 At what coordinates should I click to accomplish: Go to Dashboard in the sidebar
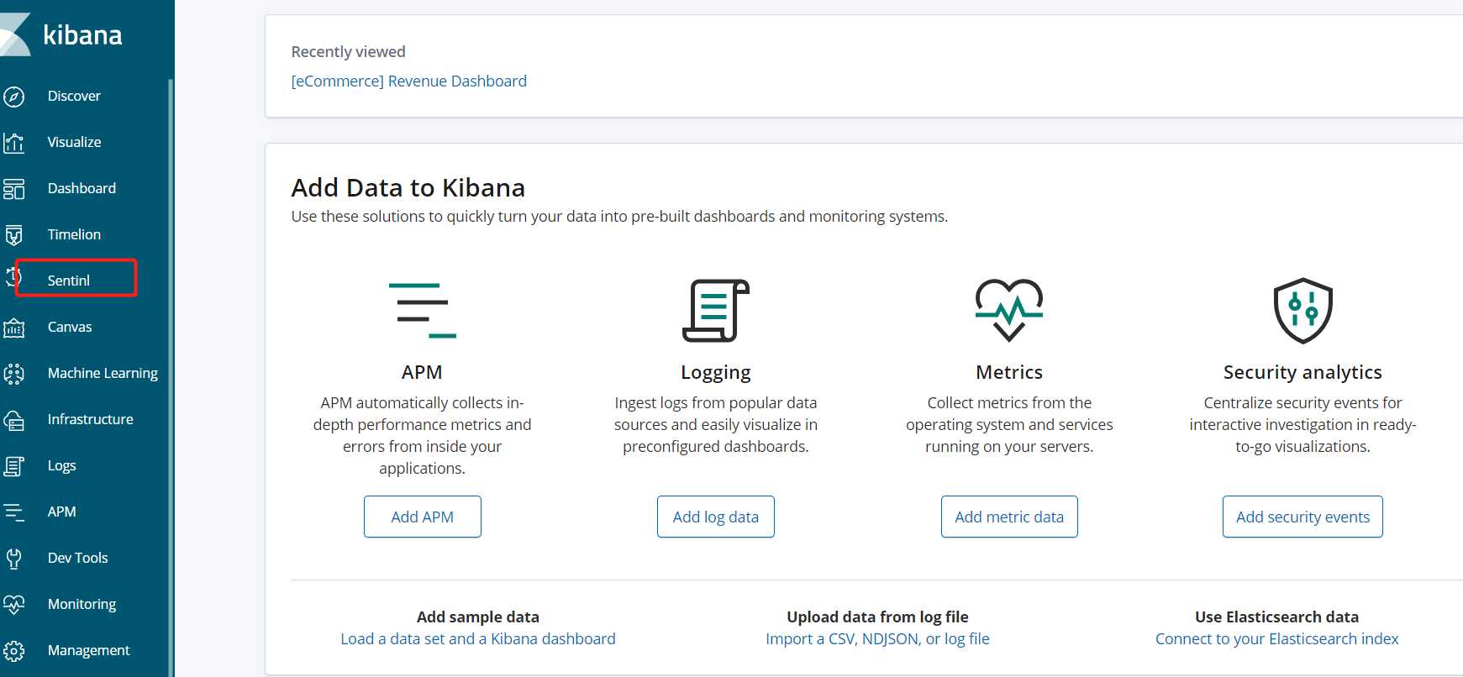point(82,188)
